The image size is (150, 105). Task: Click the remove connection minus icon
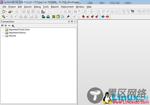9,26
